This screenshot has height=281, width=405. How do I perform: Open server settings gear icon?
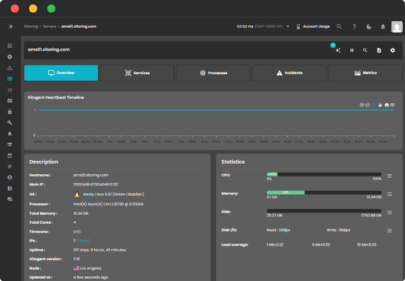(393, 50)
